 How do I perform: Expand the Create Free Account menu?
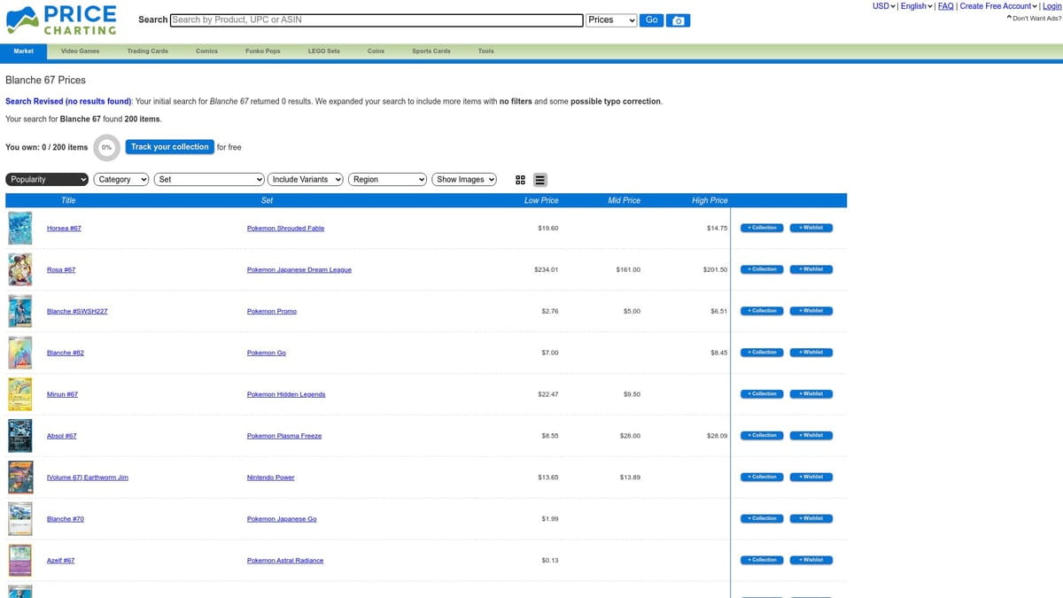(998, 6)
